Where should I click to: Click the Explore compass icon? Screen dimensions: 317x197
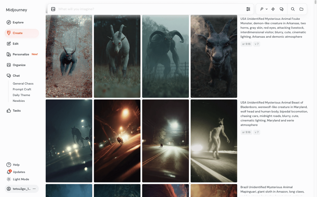tap(9, 22)
